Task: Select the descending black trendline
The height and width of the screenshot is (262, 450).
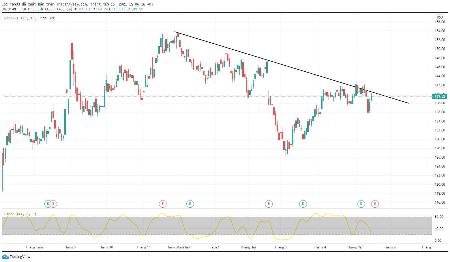Action: (x=291, y=67)
